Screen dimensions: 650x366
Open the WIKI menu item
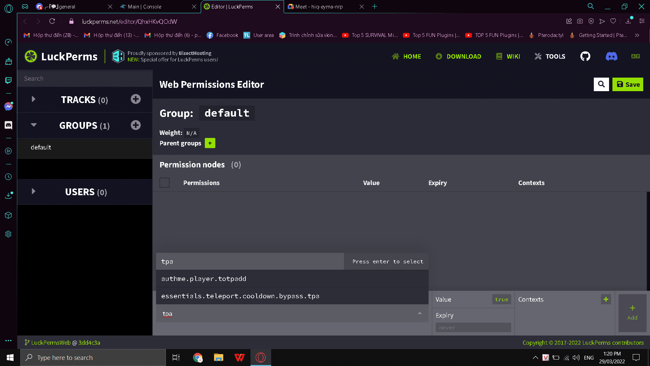point(508,56)
